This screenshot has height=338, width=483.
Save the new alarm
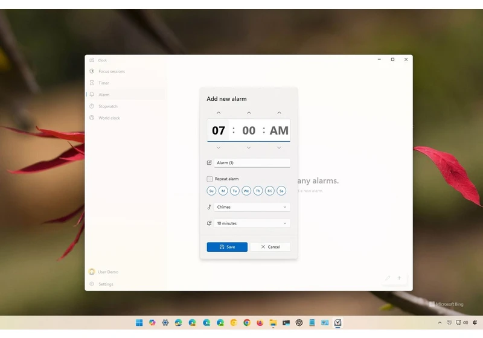click(x=227, y=247)
